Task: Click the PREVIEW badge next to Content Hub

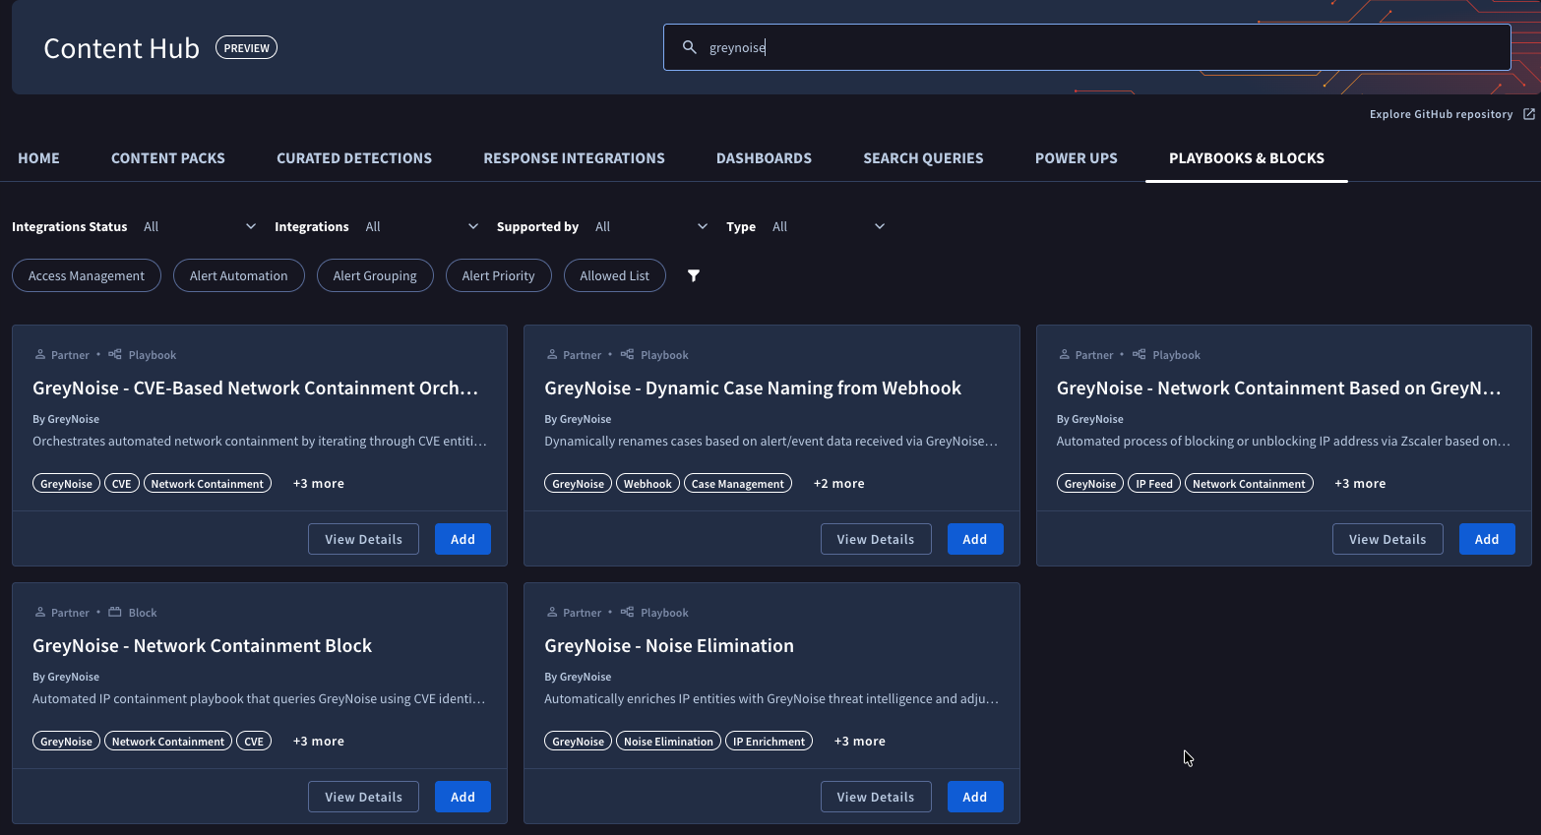Action: tap(246, 47)
